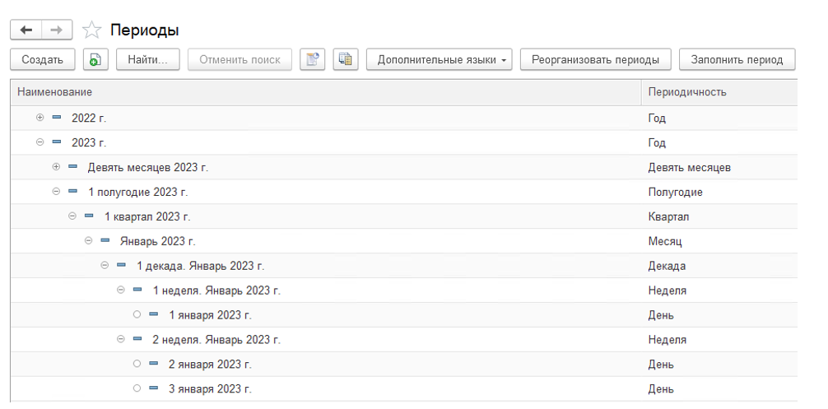Click the Периодичность column header
The height and width of the screenshot is (409, 828).
(718, 92)
